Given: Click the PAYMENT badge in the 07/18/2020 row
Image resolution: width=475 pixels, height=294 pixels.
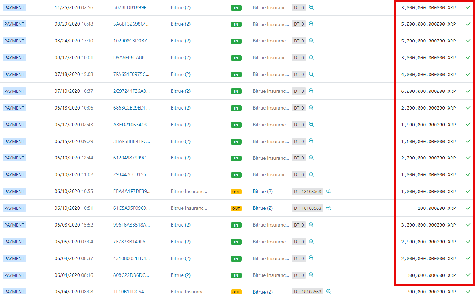Looking at the screenshot, I should [x=14, y=75].
